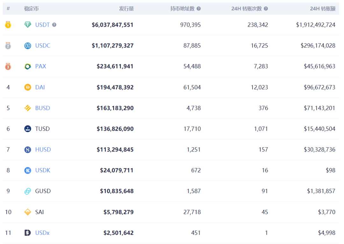
Task: Click the PAX coin logo
Action: pos(28,66)
